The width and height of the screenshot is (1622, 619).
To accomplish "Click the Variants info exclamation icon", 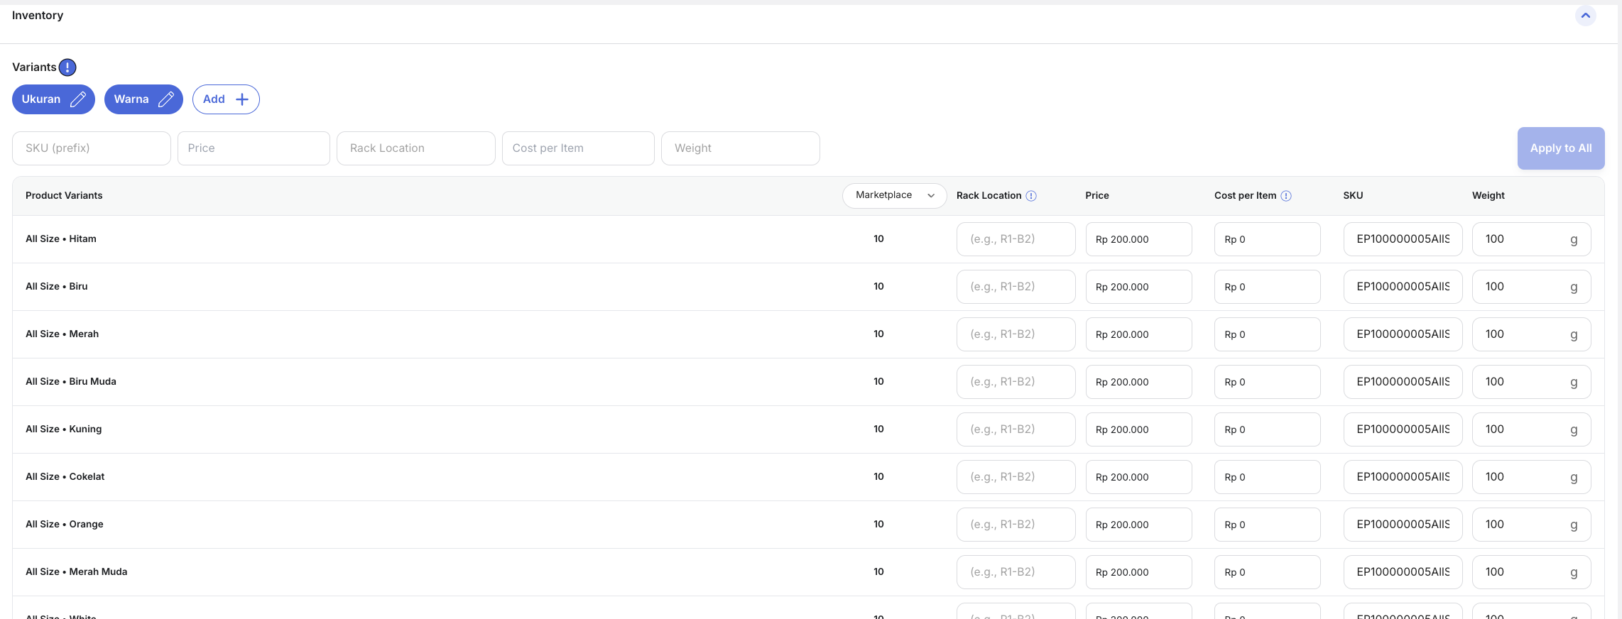I will tap(67, 67).
